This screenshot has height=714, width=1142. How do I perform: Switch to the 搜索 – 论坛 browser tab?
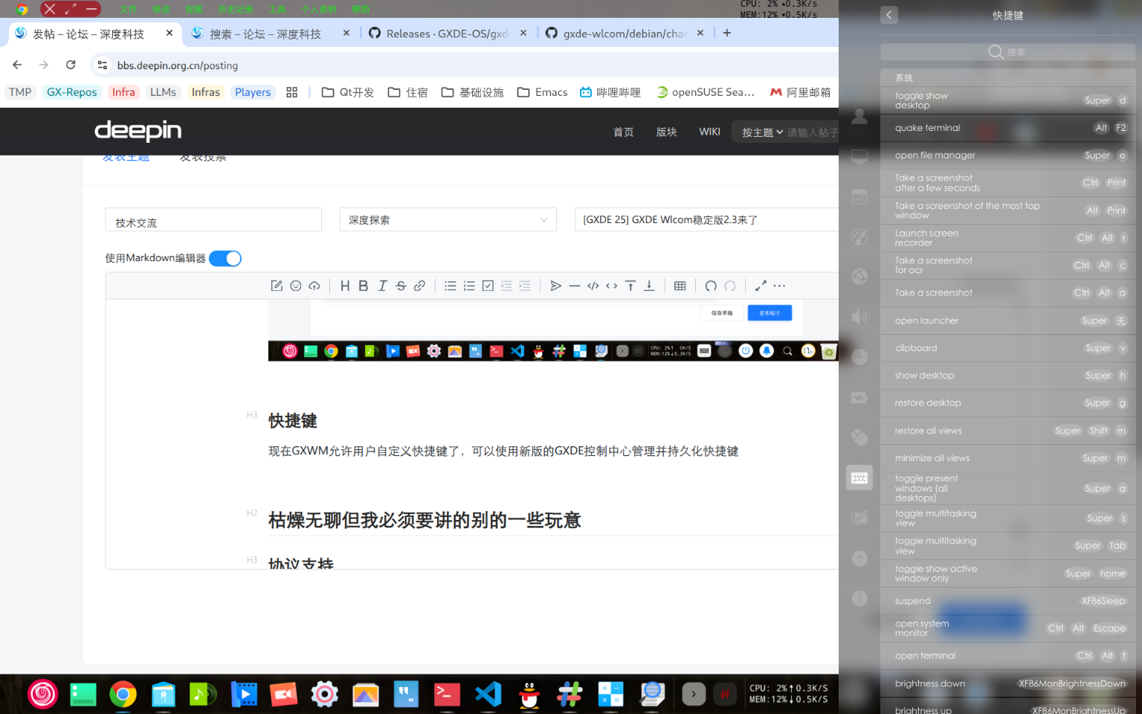click(271, 33)
